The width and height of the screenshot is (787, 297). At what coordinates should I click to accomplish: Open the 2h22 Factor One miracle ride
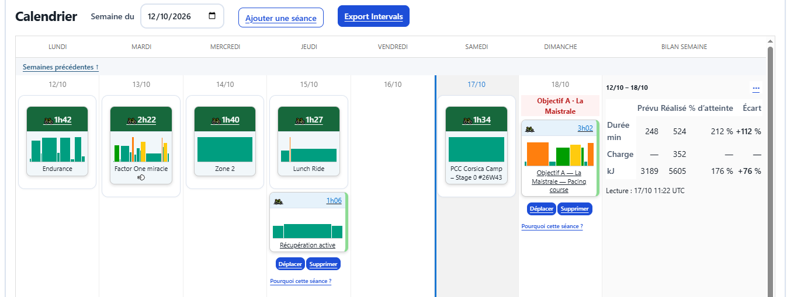tap(141, 120)
